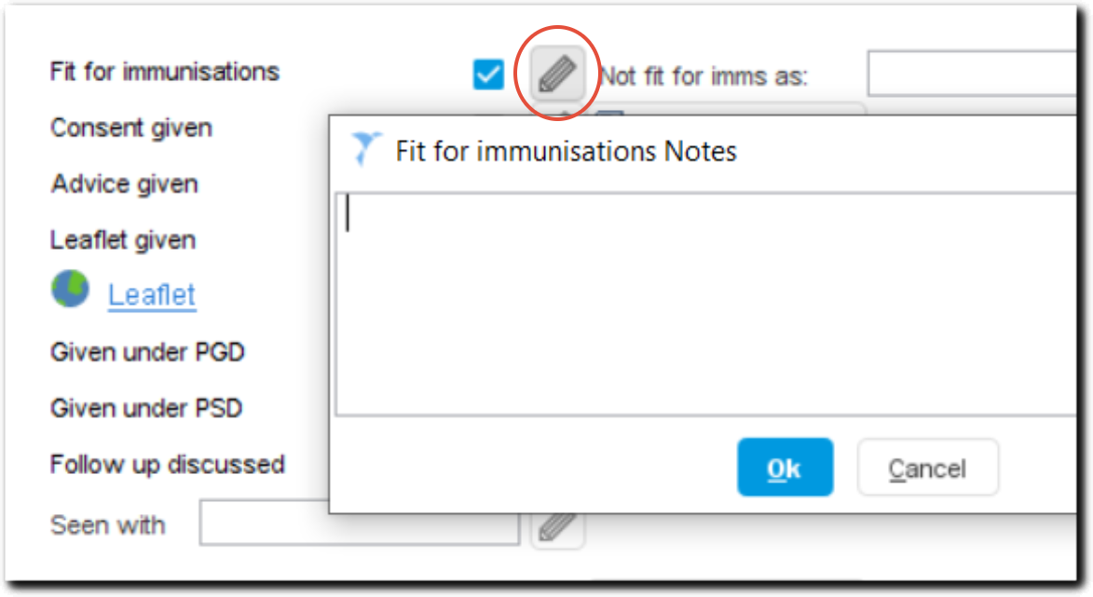Click the Leaflet given label
The width and height of the screenshot is (1093, 597).
tap(122, 239)
